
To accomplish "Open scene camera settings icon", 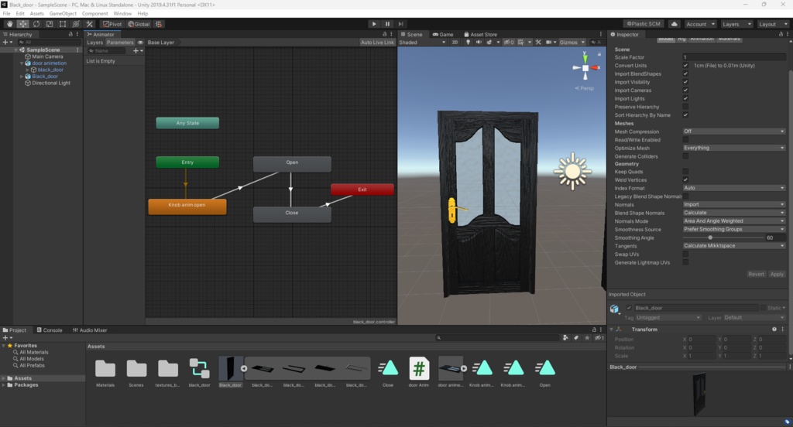I will (x=549, y=43).
